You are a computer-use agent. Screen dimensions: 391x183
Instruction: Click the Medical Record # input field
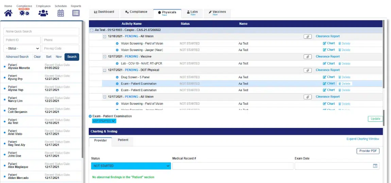click(233, 166)
